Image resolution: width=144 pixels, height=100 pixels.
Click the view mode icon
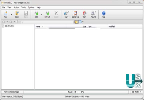[x=80, y=22]
